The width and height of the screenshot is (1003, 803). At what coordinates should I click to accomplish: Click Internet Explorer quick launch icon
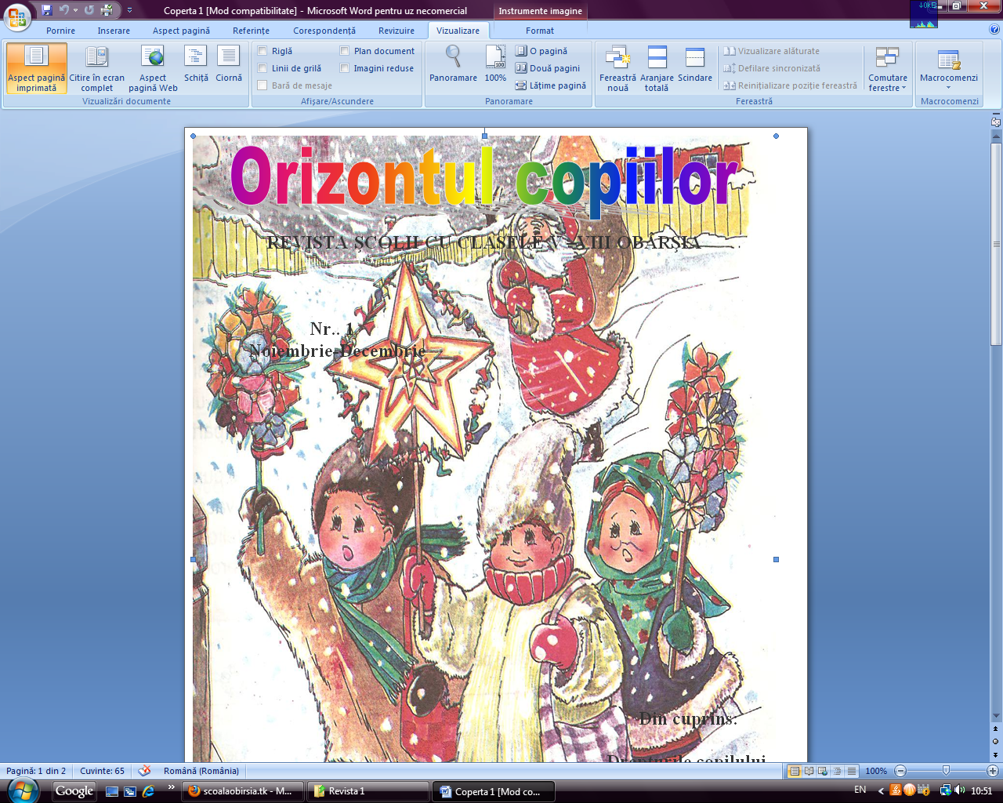[x=147, y=791]
